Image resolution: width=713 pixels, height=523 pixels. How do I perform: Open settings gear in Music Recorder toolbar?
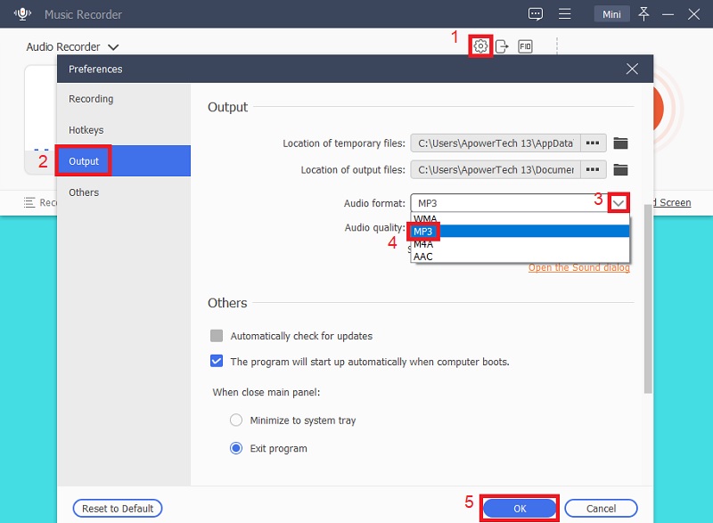pyautogui.click(x=480, y=46)
